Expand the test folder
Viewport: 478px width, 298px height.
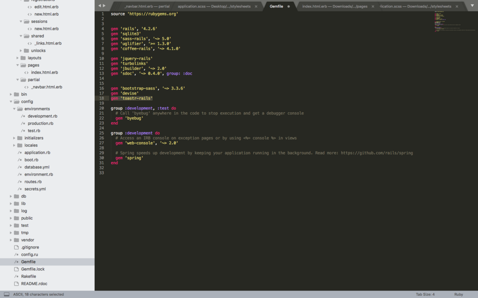point(11,226)
